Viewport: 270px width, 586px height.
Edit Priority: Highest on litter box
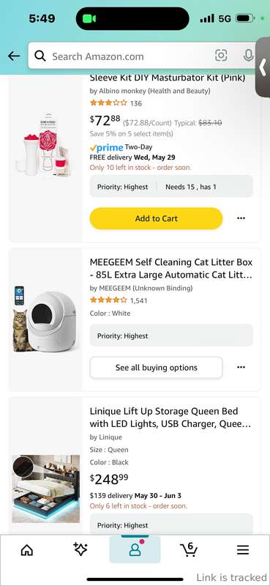tap(171, 335)
